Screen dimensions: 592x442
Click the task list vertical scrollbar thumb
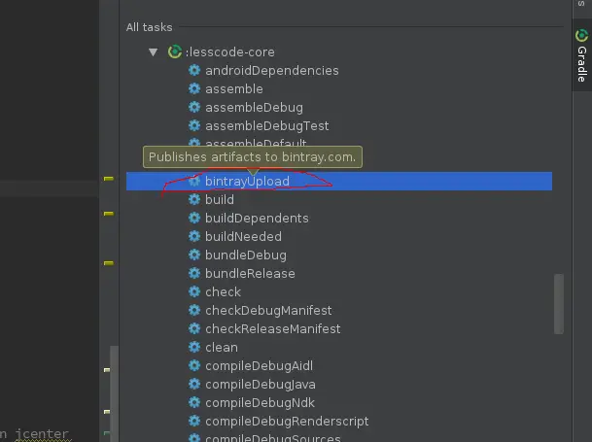[559, 304]
